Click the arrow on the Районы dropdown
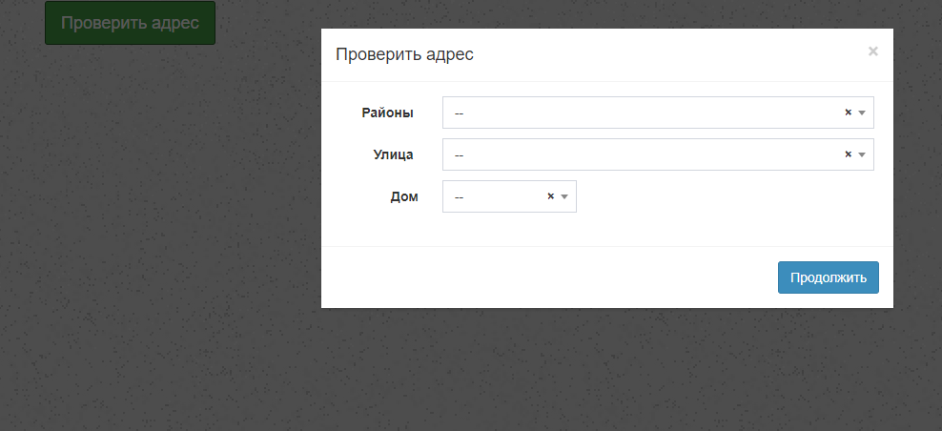Viewport: 942px width, 431px height. 862,113
